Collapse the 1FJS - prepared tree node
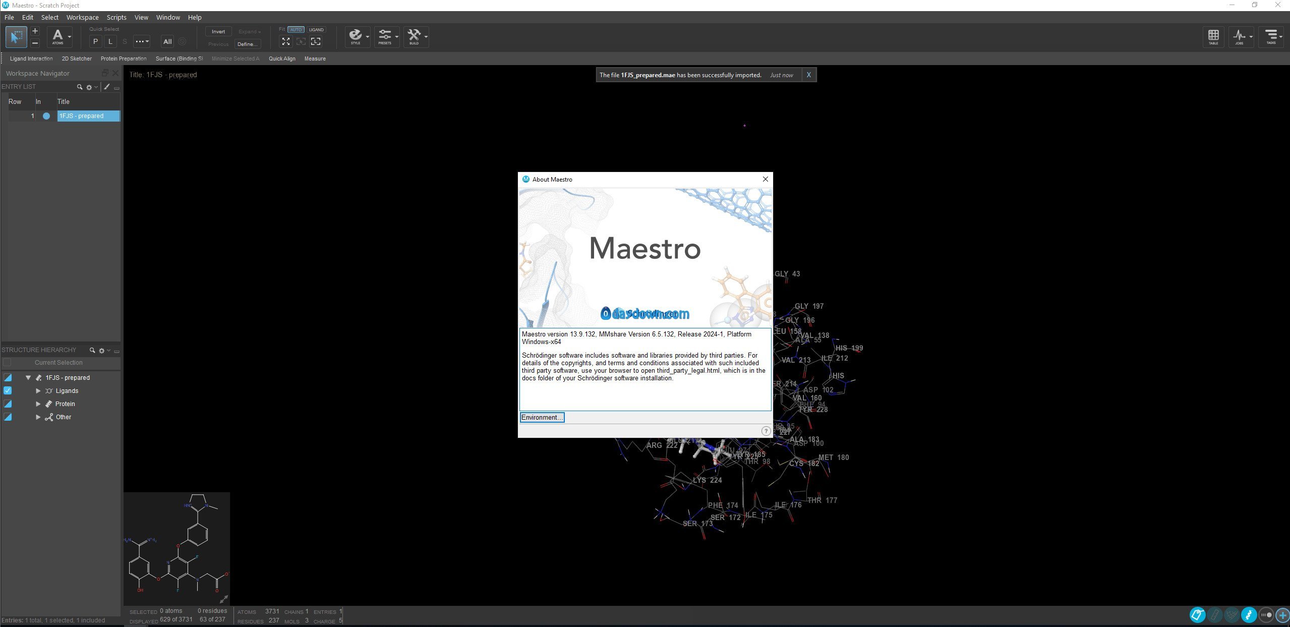Image resolution: width=1290 pixels, height=627 pixels. pyautogui.click(x=28, y=378)
